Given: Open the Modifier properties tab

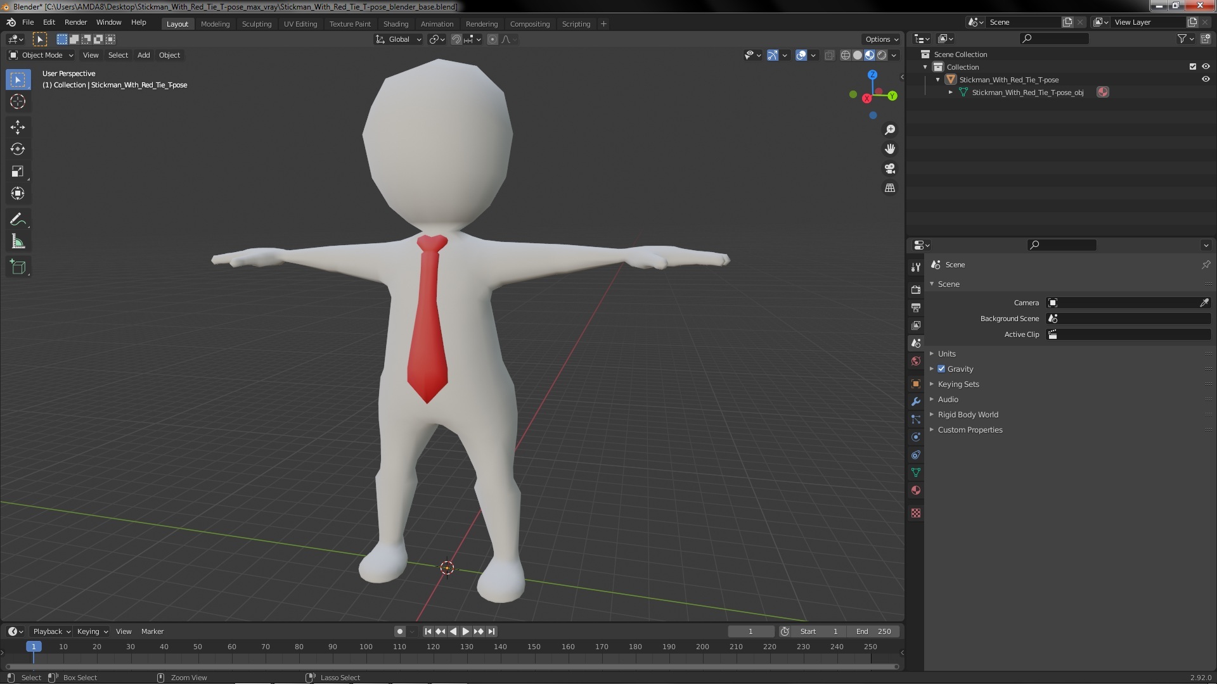Looking at the screenshot, I should click(x=915, y=402).
